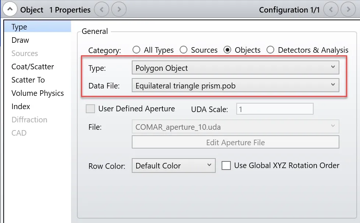Open the Scatter To section
360x223 pixels.
(28, 80)
